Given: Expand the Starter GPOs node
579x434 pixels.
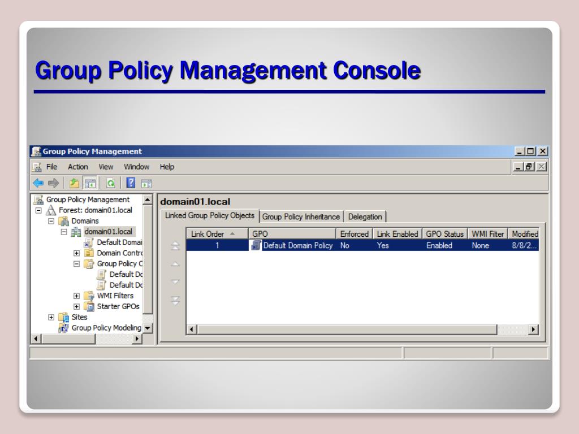Looking at the screenshot, I should [76, 306].
